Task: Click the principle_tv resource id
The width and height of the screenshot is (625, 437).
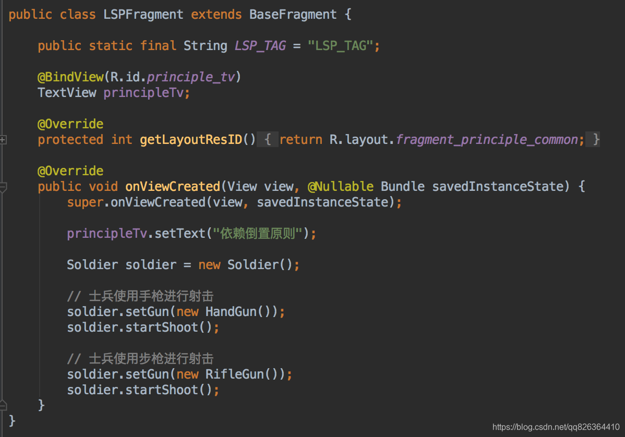Action: pos(191,77)
